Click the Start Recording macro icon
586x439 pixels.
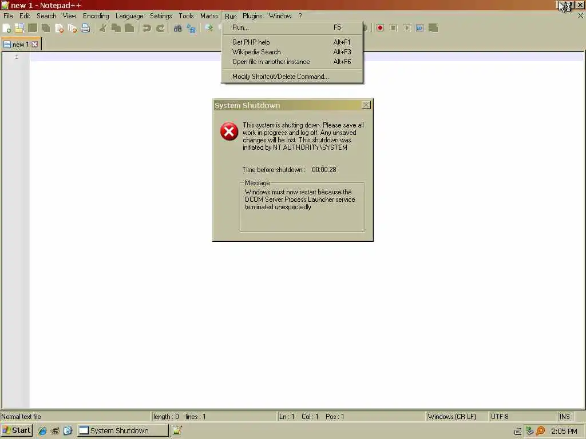tap(380, 28)
